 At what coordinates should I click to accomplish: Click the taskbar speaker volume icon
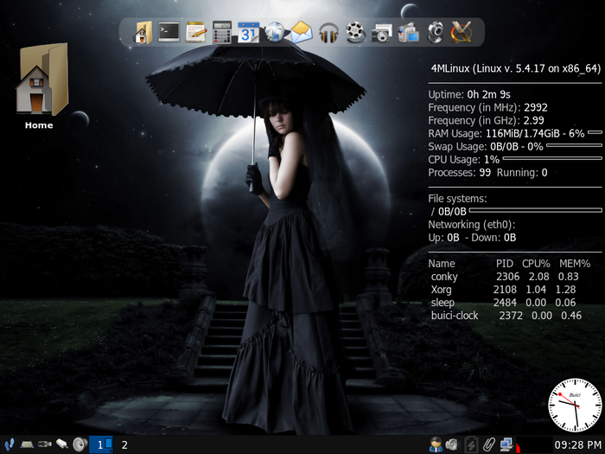pyautogui.click(x=80, y=444)
